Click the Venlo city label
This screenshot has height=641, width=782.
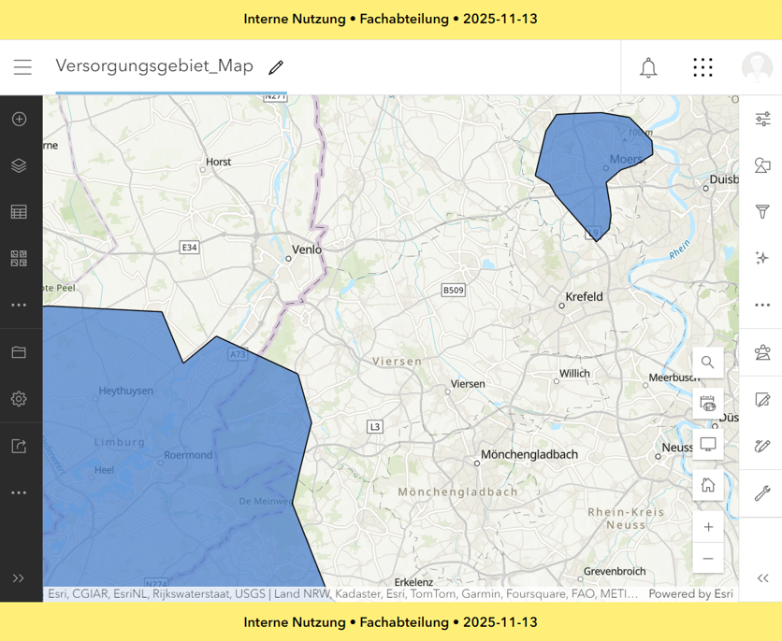point(307,249)
